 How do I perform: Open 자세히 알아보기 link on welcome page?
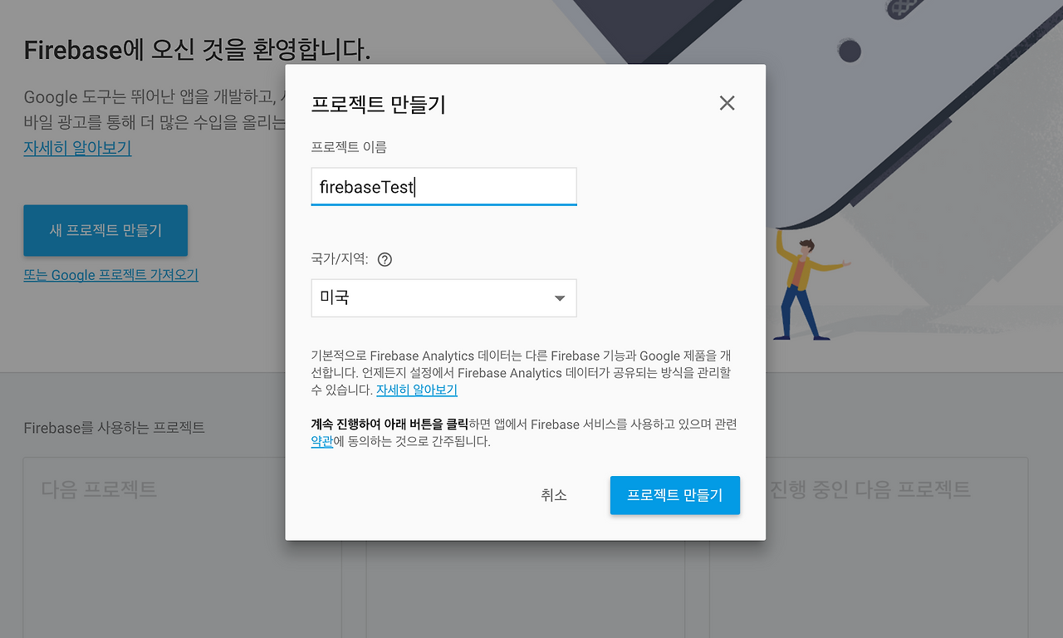click(x=77, y=148)
